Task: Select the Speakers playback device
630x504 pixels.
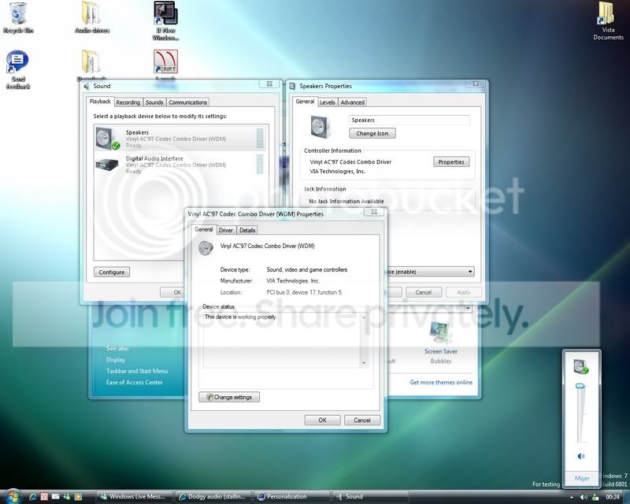Action: pos(180,139)
